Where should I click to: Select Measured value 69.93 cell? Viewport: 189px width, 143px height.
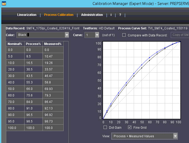point(53,89)
